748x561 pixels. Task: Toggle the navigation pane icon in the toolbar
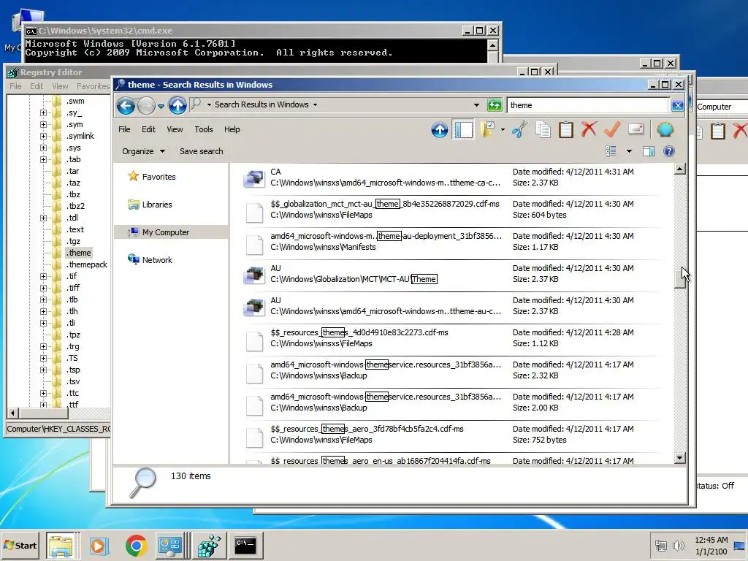click(463, 130)
